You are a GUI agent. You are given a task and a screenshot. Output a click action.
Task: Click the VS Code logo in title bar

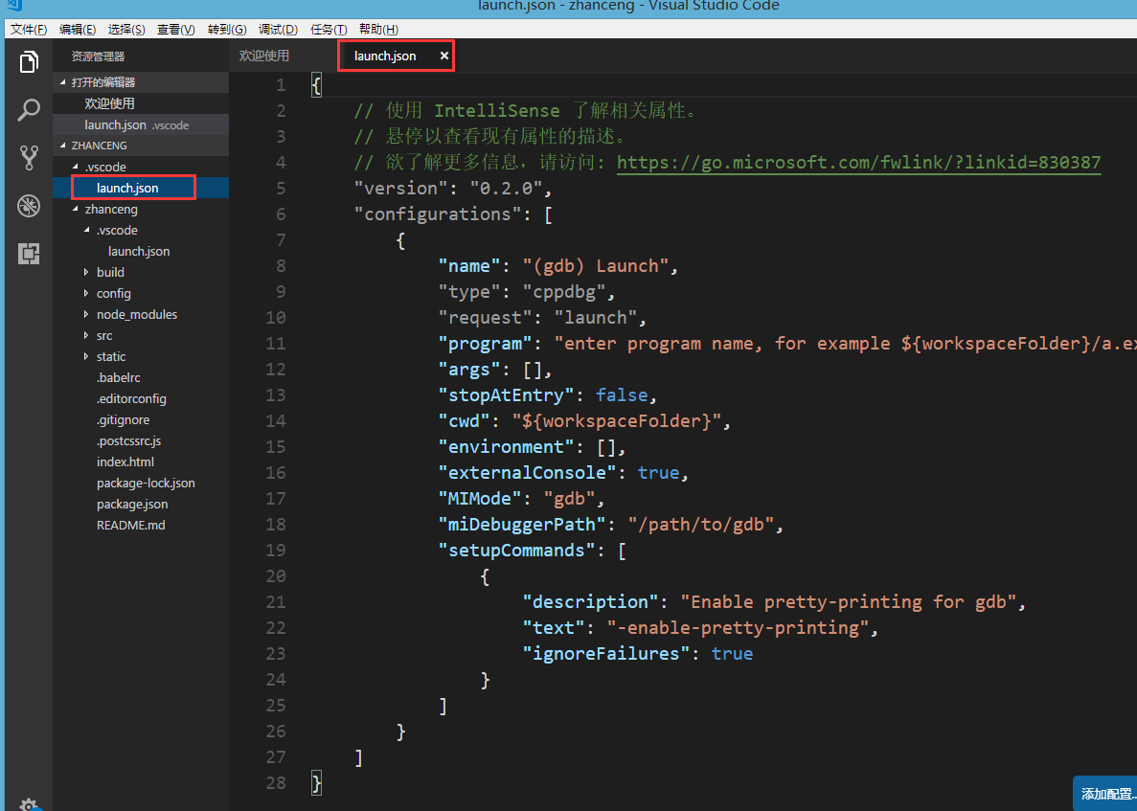coord(13,5)
